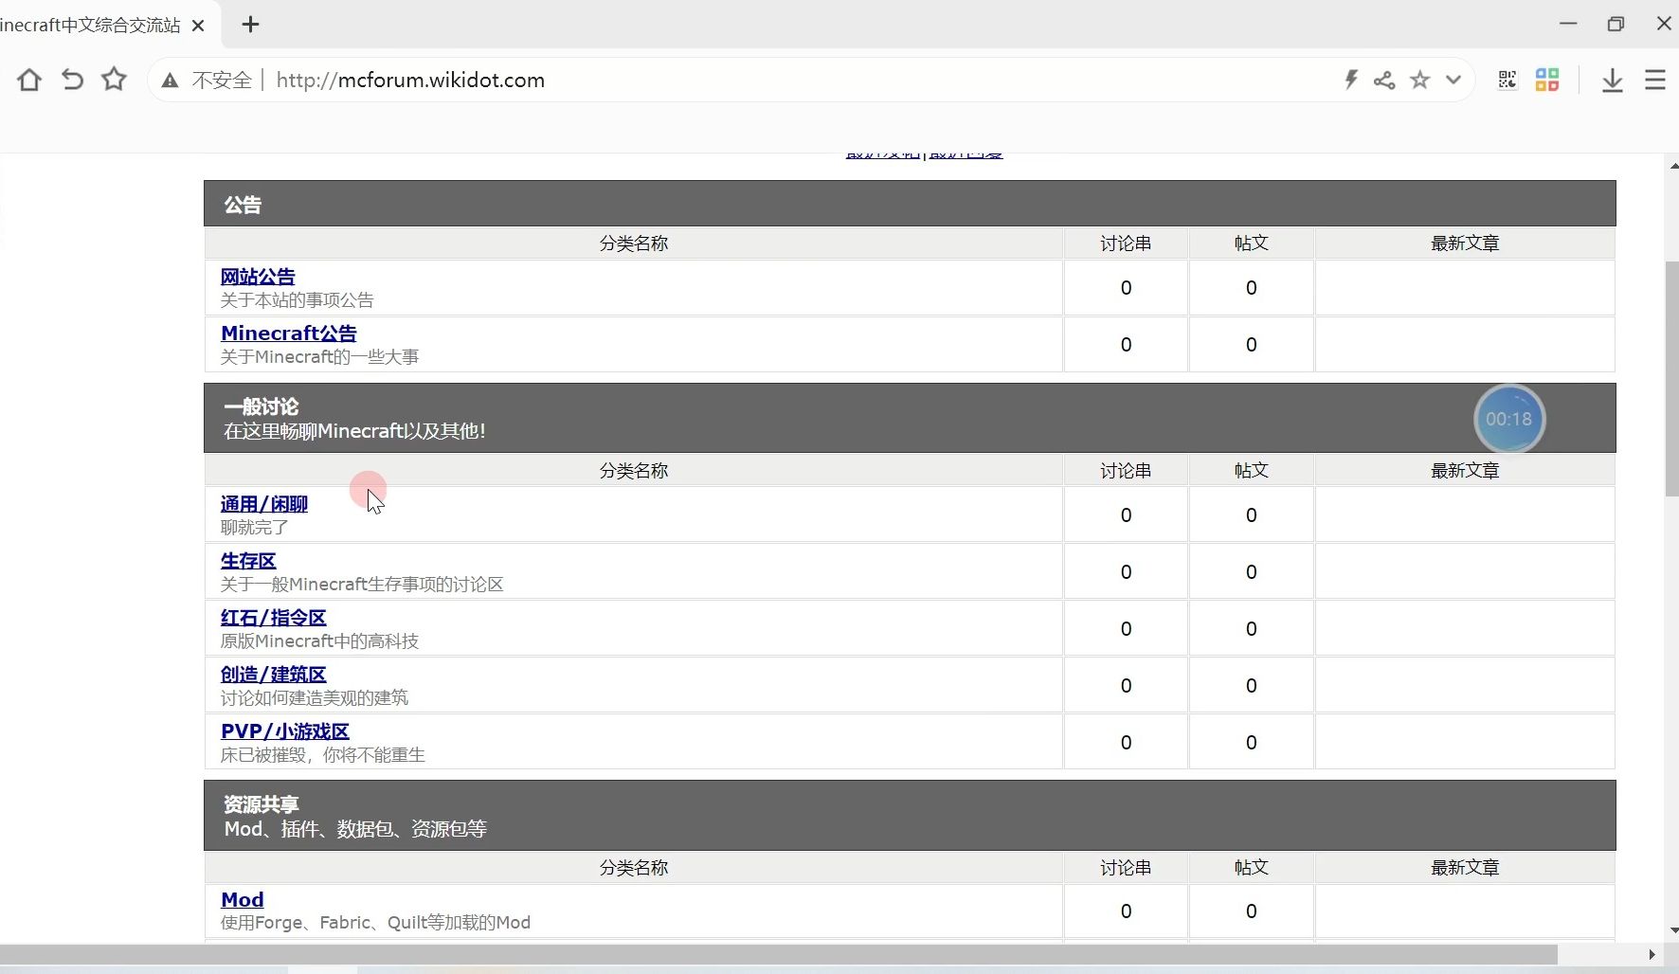The width and height of the screenshot is (1679, 974).
Task: Click the text 关于Minecraft的一些大事
Action: point(319,357)
